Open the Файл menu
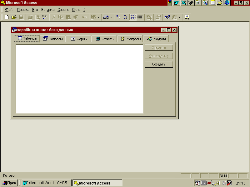Screen dimensions: 250x187 click(10, 10)
